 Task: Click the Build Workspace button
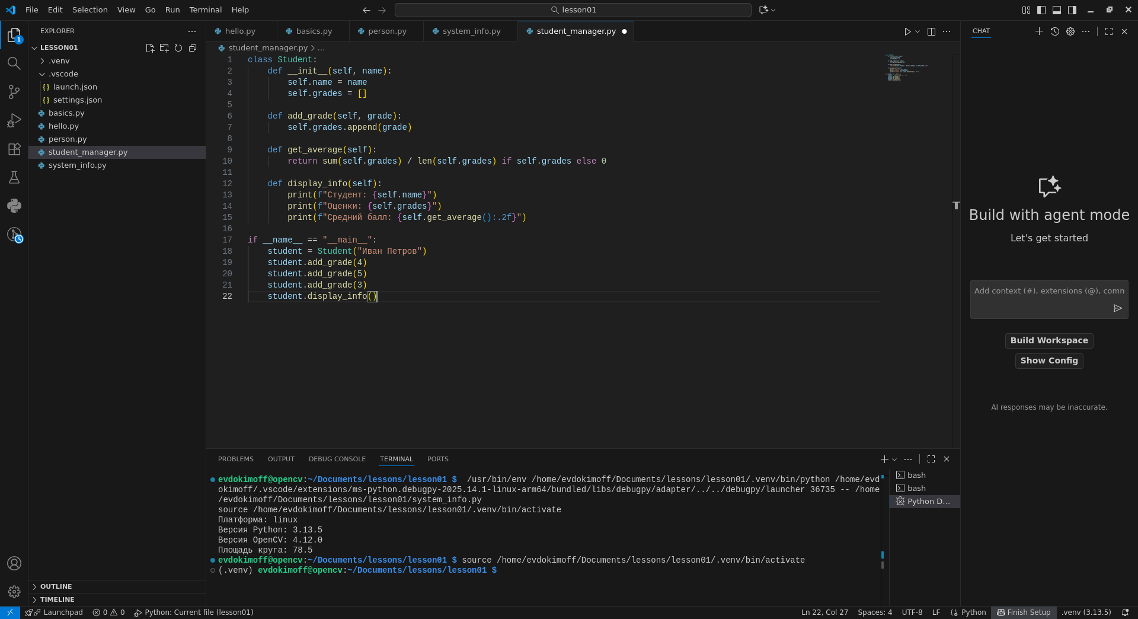point(1049,340)
